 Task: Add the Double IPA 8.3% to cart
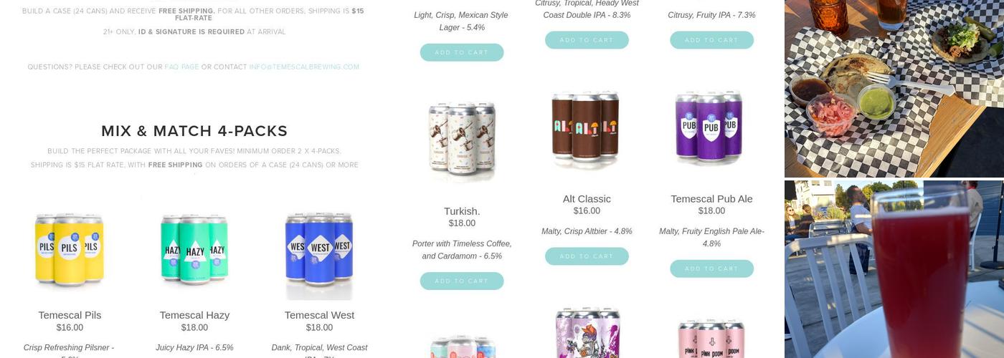587,40
